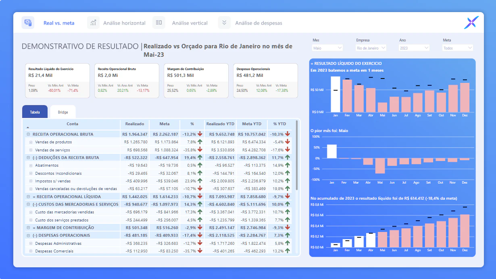The height and width of the screenshot is (279, 496).
Task: Switch to the Bridge tab
Action: [x=63, y=112]
